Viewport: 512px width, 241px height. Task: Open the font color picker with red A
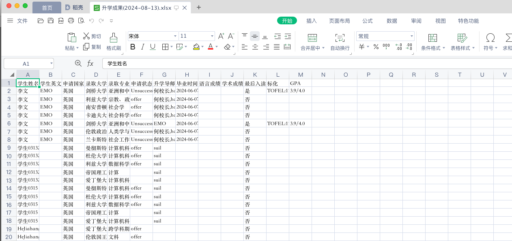click(x=211, y=47)
